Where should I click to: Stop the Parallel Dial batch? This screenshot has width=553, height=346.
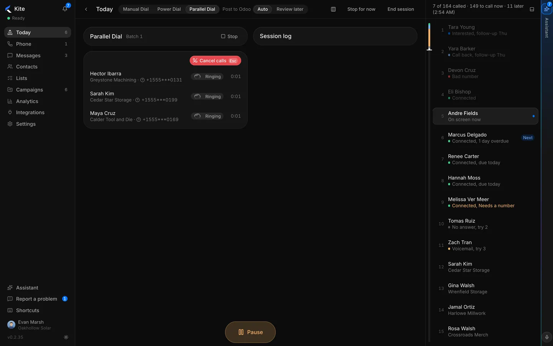[x=229, y=36]
